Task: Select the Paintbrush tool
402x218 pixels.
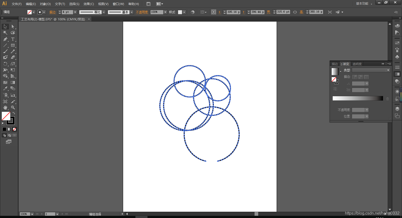Action: tap(5, 51)
